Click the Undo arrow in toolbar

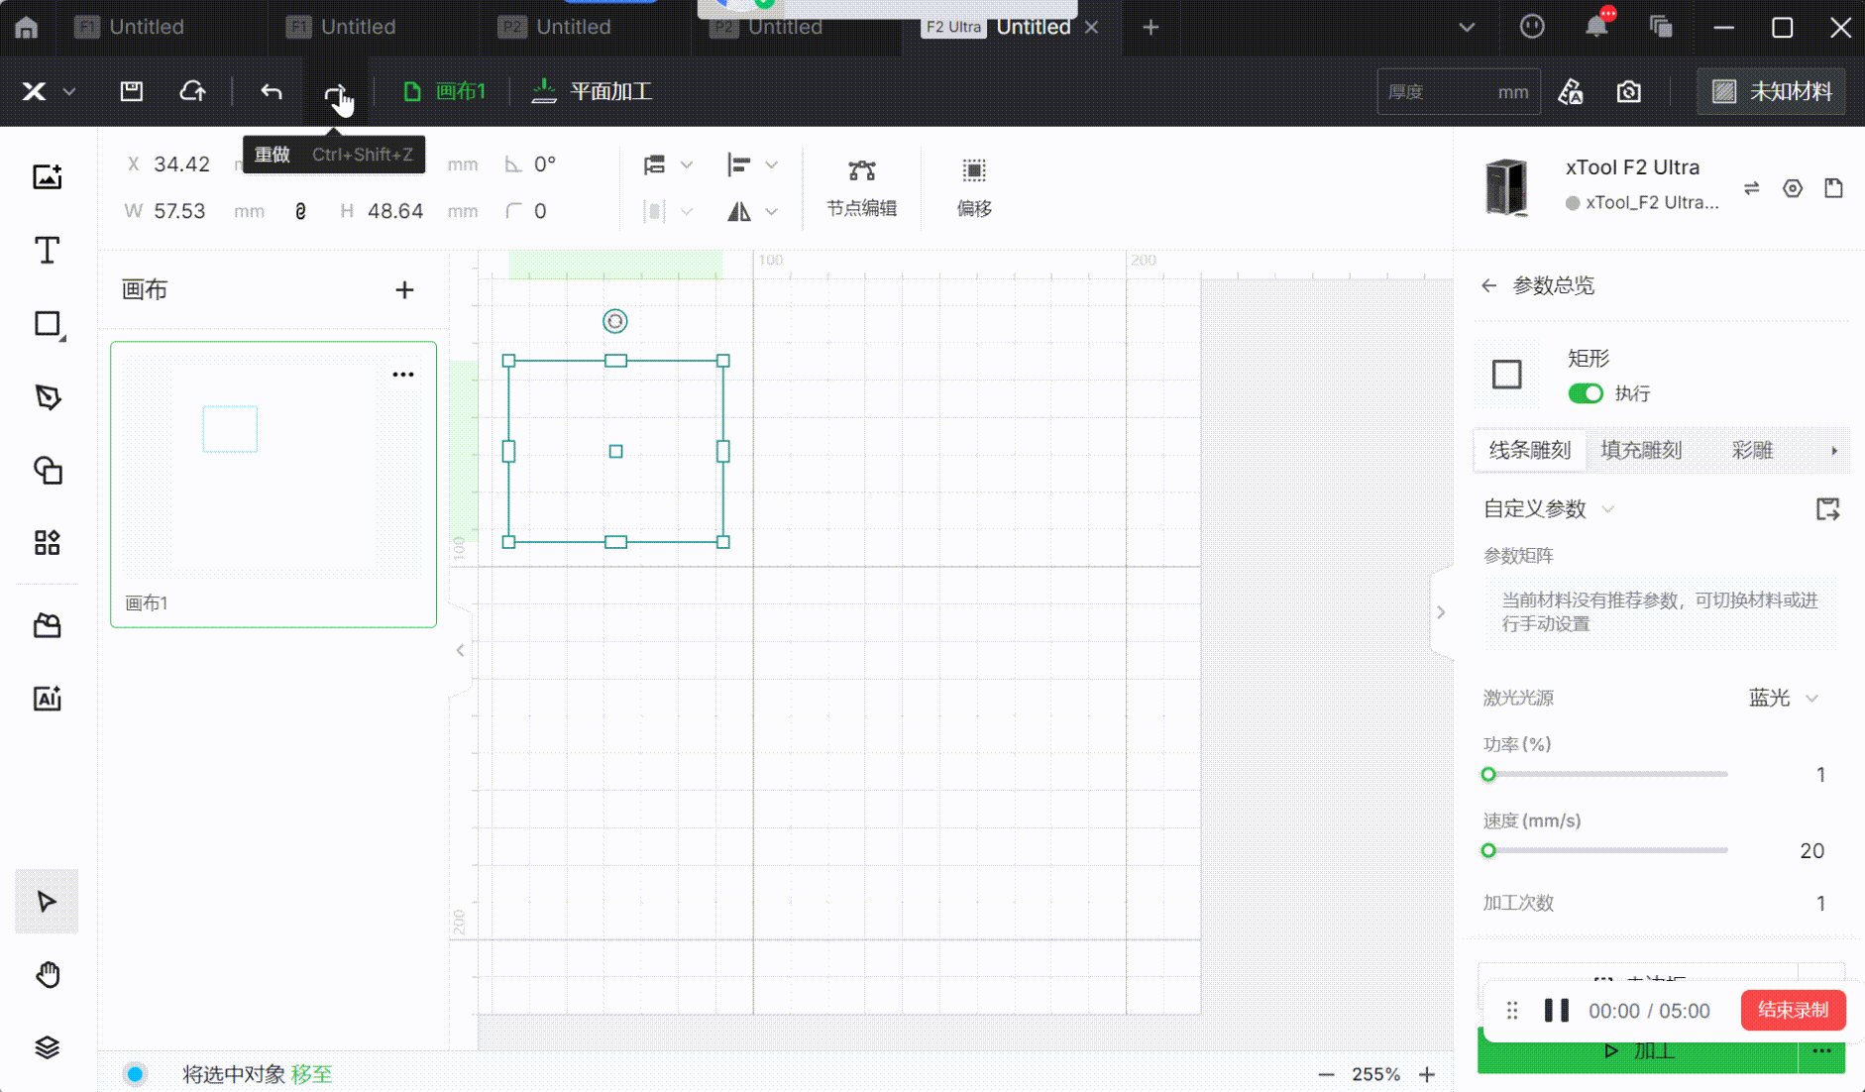tap(271, 92)
